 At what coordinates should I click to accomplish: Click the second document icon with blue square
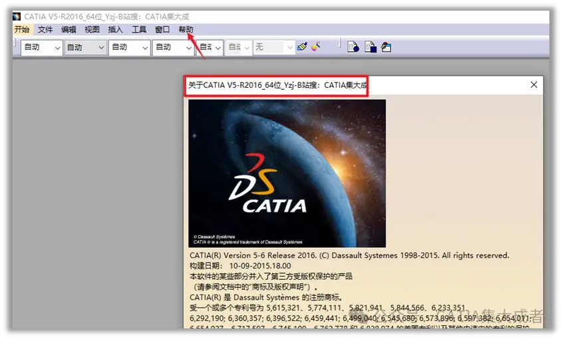[370, 47]
